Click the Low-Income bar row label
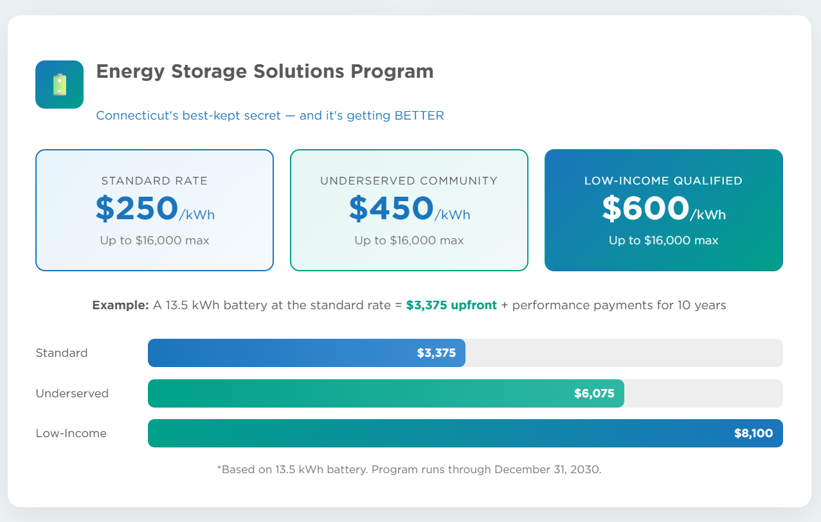This screenshot has width=821, height=522. (71, 433)
